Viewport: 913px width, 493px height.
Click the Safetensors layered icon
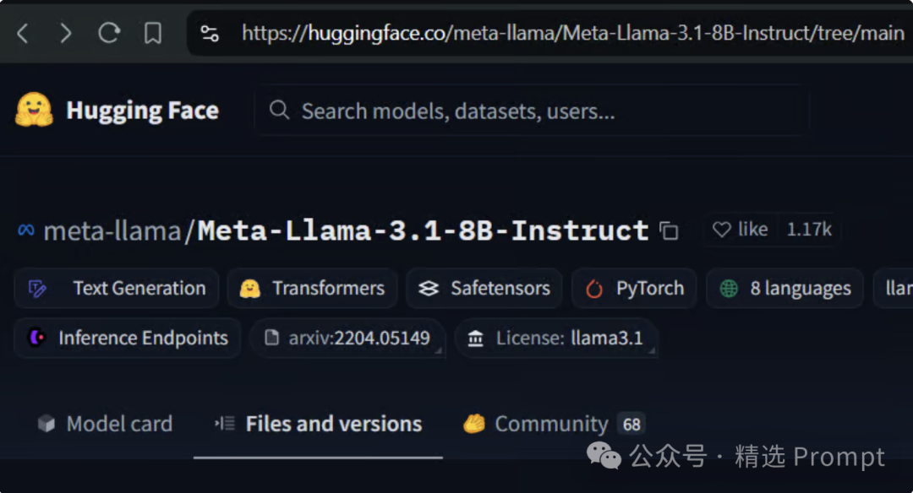click(429, 289)
